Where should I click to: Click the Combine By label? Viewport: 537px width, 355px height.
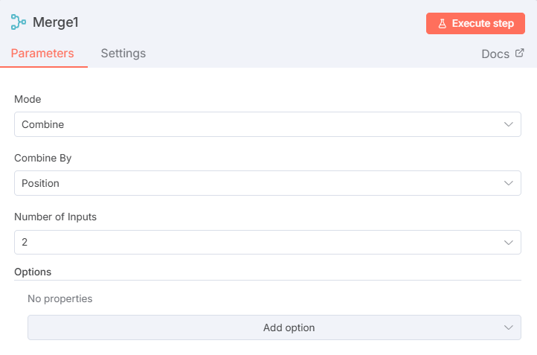(x=43, y=158)
